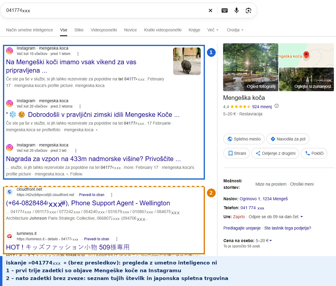336x286 pixels.
Task: Open Način umetne inteligence tab
Action: coord(29,30)
